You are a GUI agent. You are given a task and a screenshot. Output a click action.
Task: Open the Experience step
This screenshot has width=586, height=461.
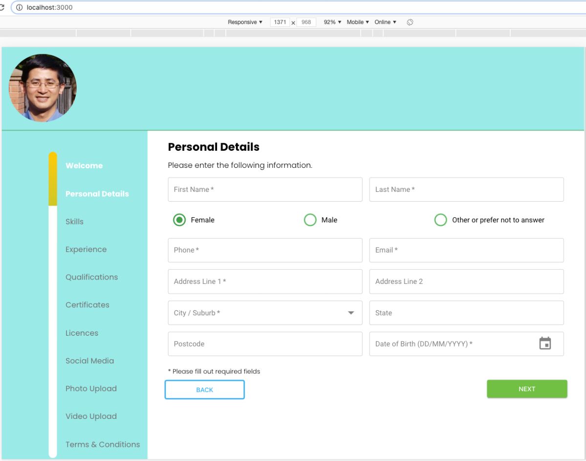click(x=86, y=249)
